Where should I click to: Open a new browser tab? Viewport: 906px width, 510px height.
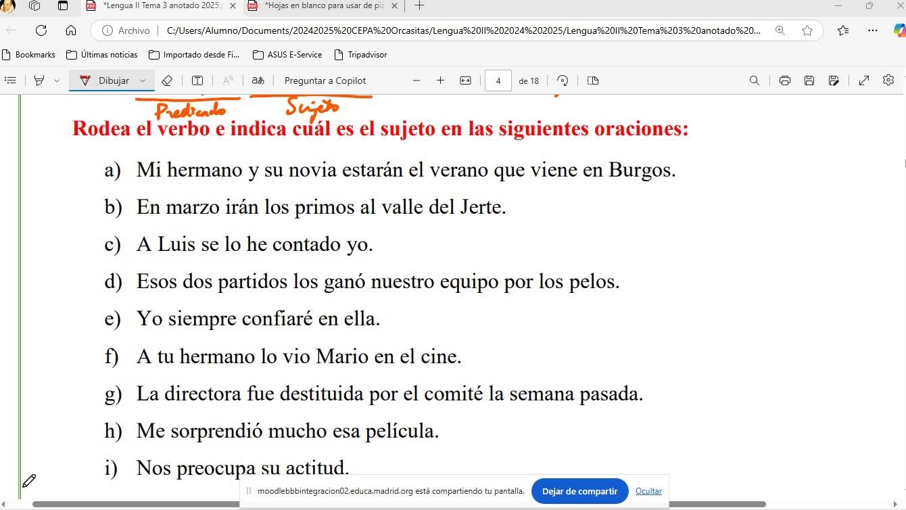click(419, 6)
